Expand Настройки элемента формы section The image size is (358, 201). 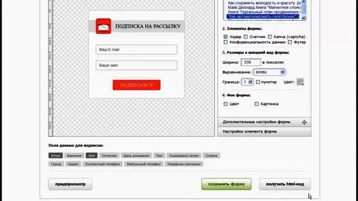[x=265, y=132]
